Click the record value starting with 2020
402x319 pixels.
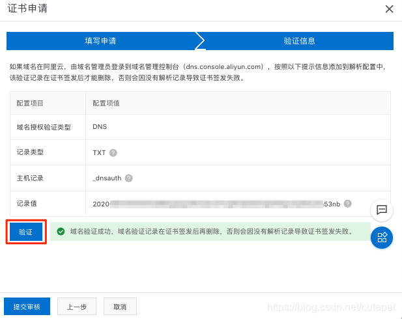[216, 204]
